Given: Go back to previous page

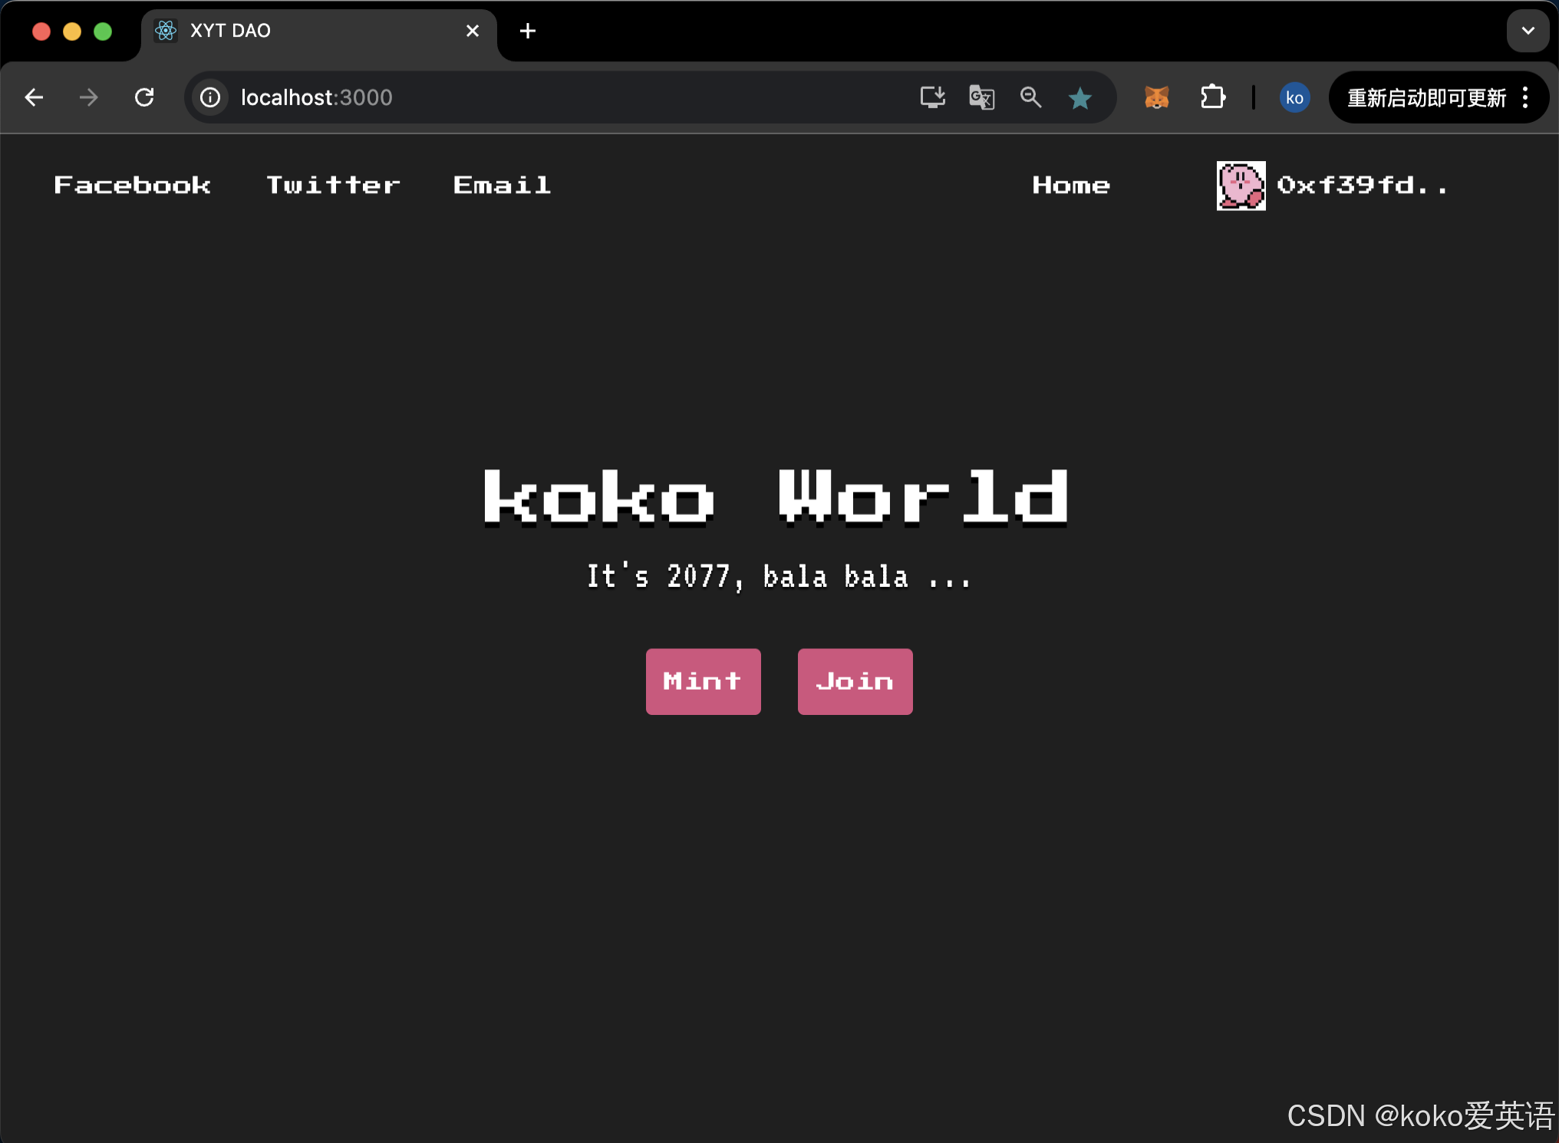Looking at the screenshot, I should [x=34, y=97].
